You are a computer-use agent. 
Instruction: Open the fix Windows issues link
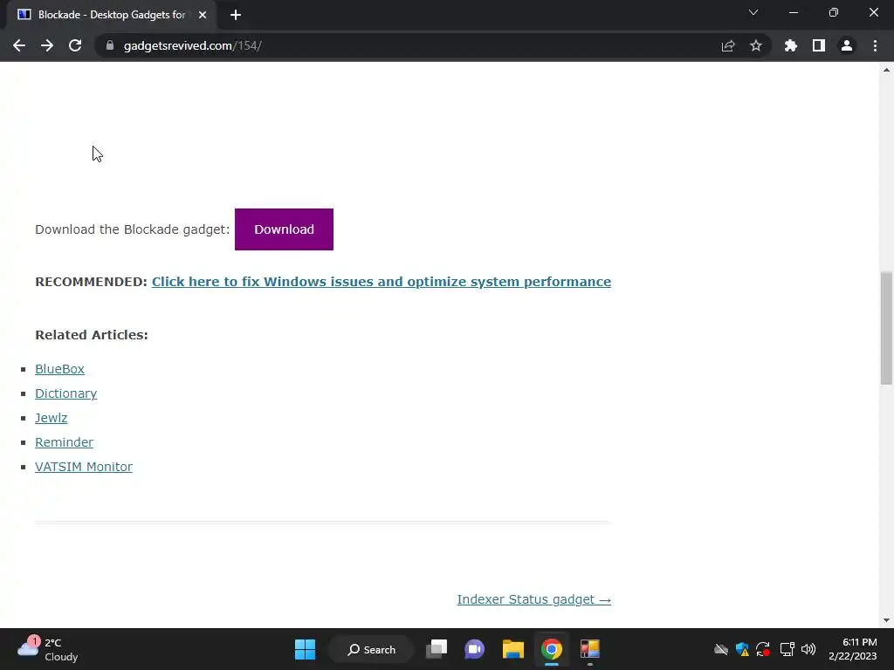click(382, 282)
